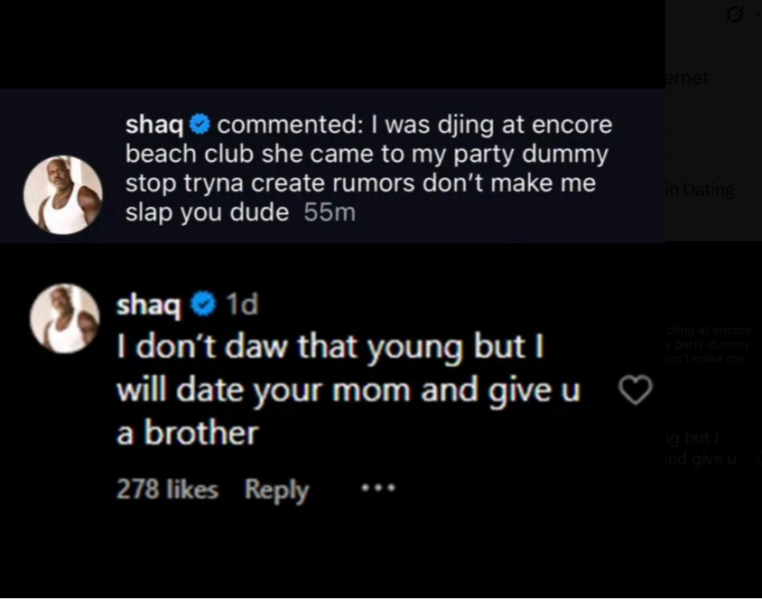Click the 1d timestamp on the comment
Screen dimensions: 762x600
(x=241, y=305)
